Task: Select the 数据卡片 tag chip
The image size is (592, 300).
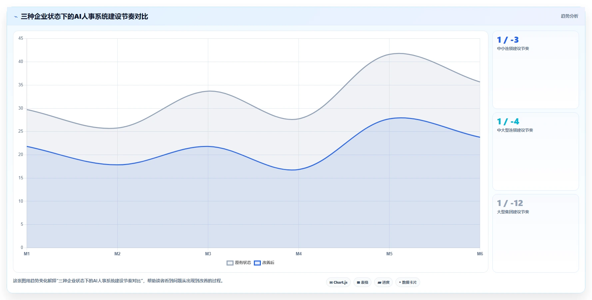Action: tap(408, 282)
